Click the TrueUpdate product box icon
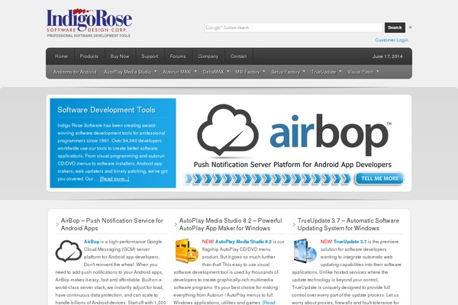Viewport: 458px width, 305px height. pyautogui.click(x=305, y=251)
